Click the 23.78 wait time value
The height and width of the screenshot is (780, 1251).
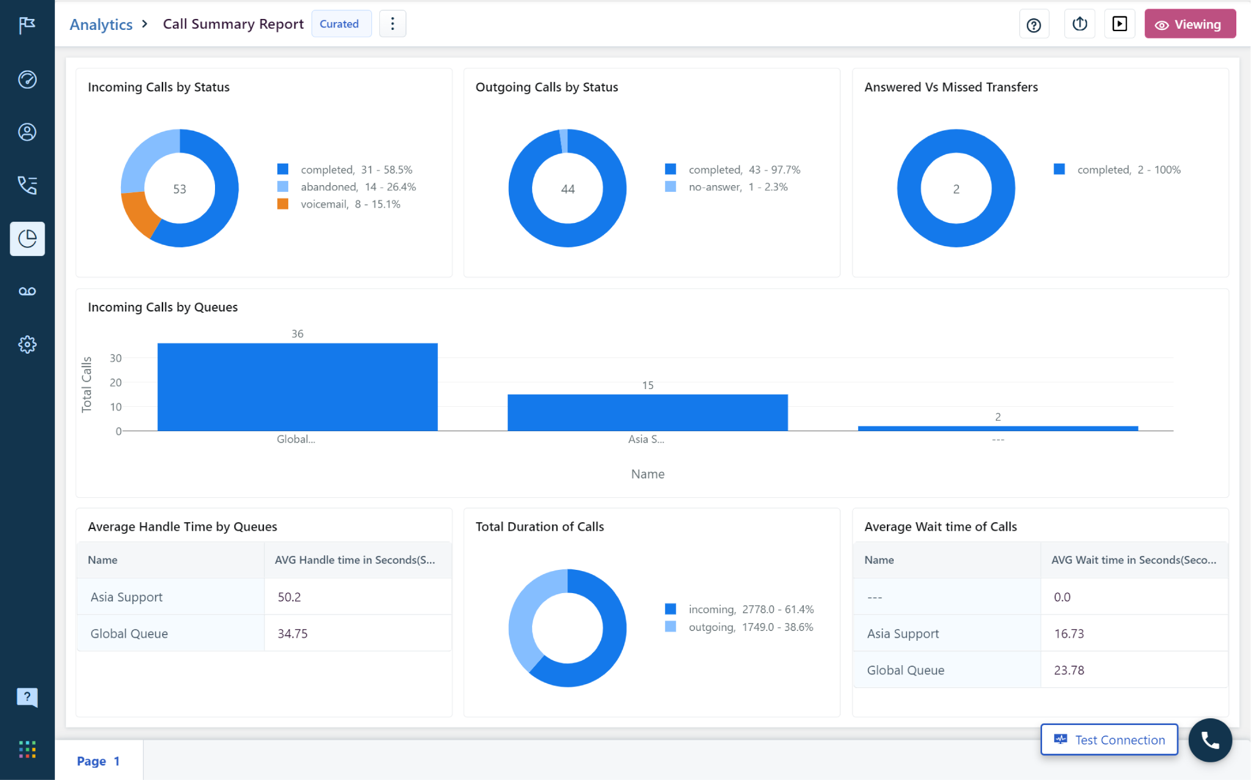[x=1069, y=671]
